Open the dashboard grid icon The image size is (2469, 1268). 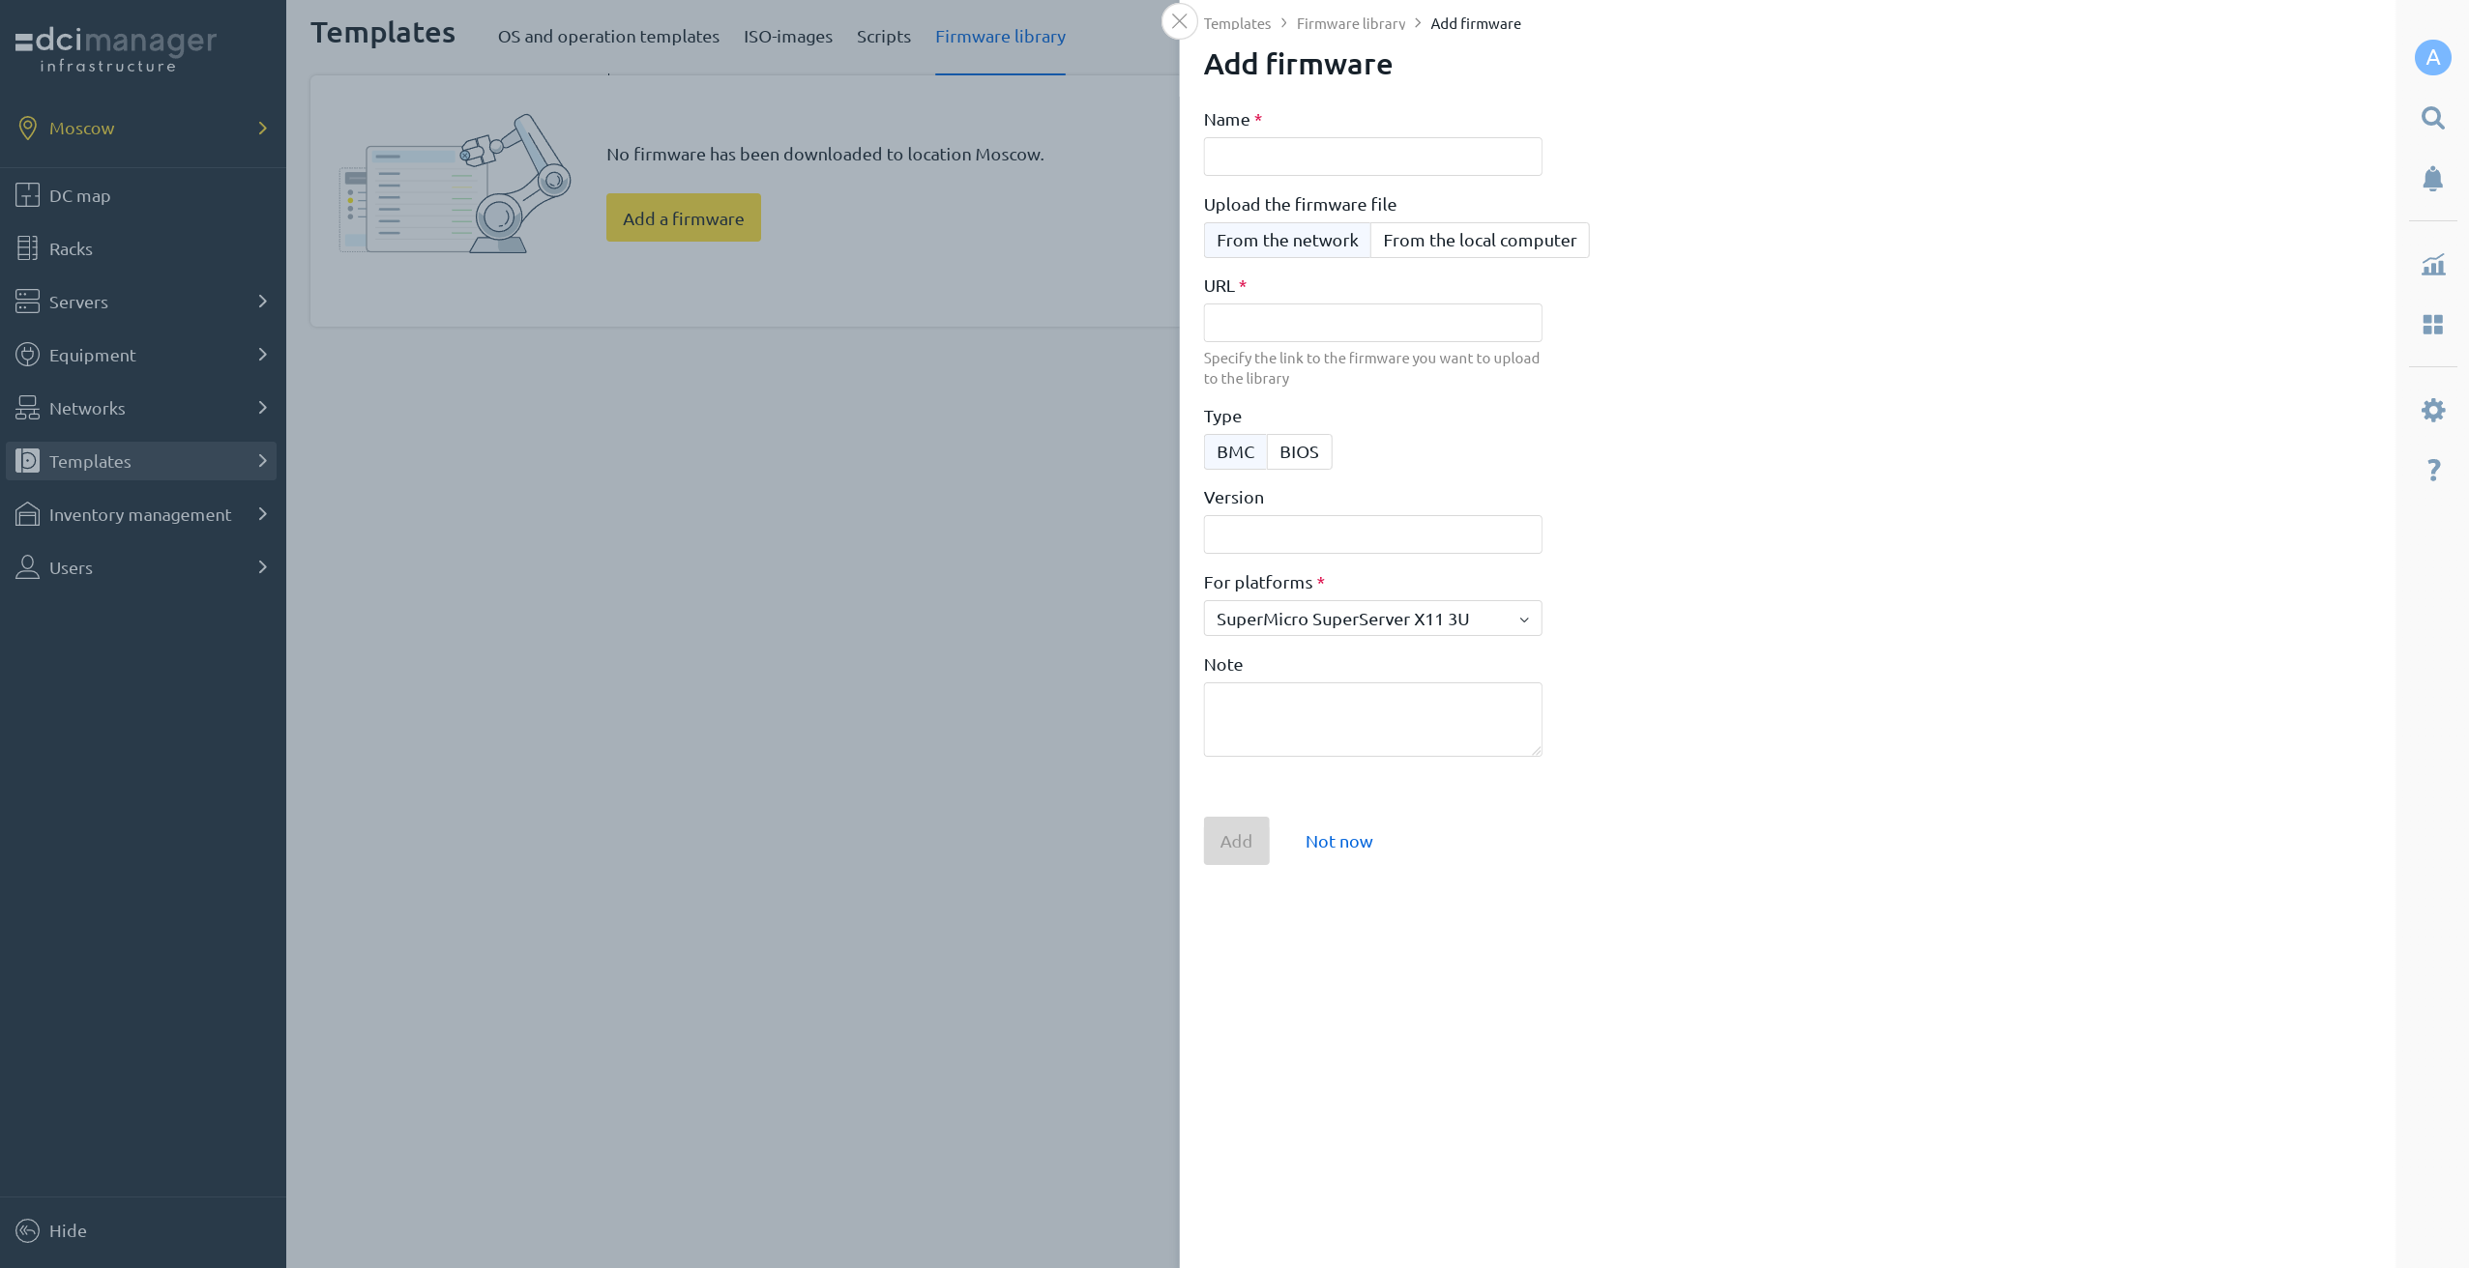2432,325
